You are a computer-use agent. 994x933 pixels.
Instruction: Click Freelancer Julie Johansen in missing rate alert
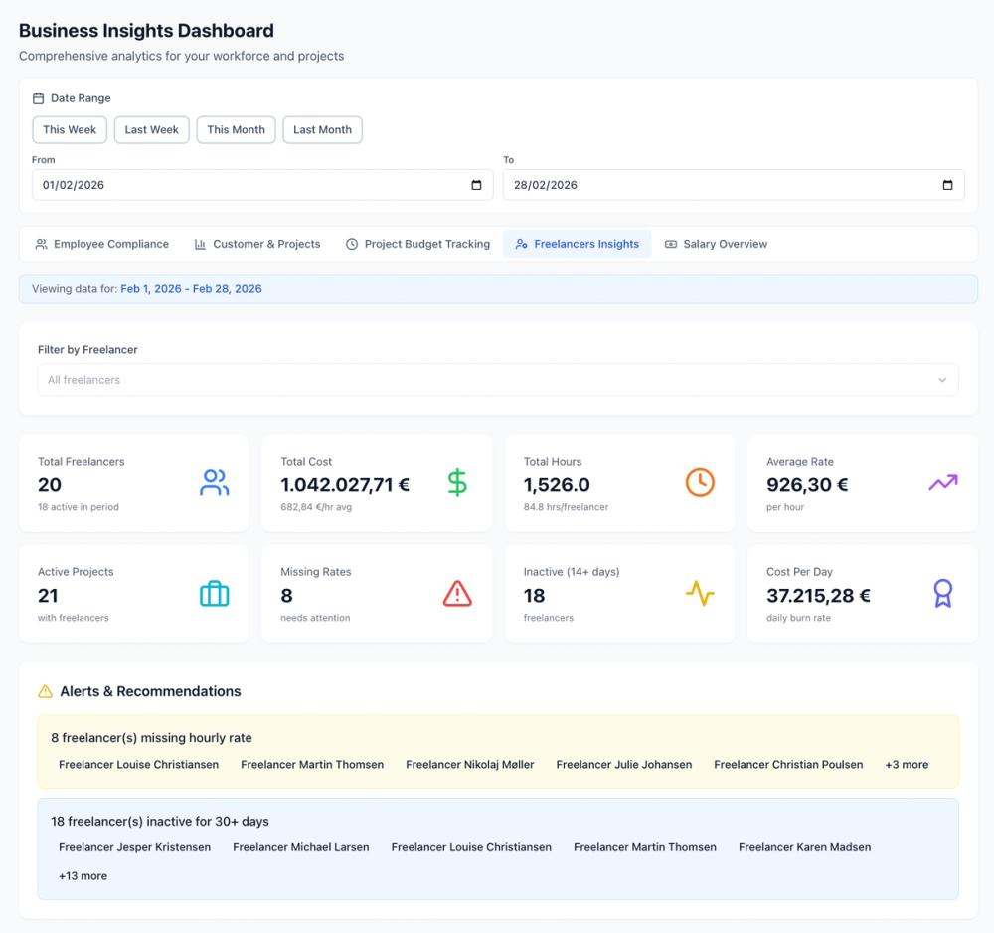click(x=624, y=765)
